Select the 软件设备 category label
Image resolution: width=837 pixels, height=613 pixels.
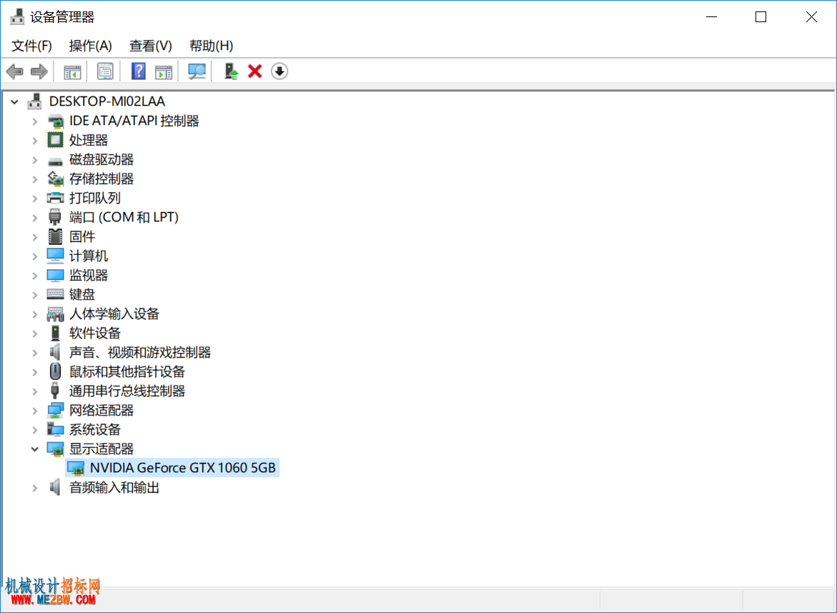(x=95, y=333)
